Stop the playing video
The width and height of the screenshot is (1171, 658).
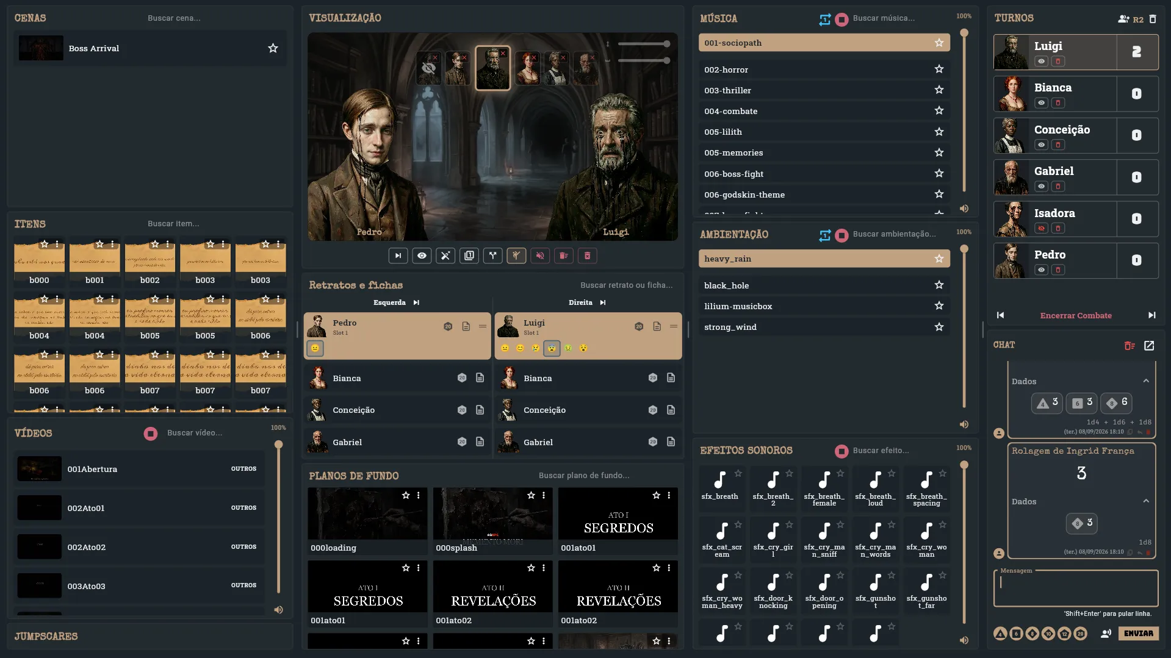[x=151, y=434]
